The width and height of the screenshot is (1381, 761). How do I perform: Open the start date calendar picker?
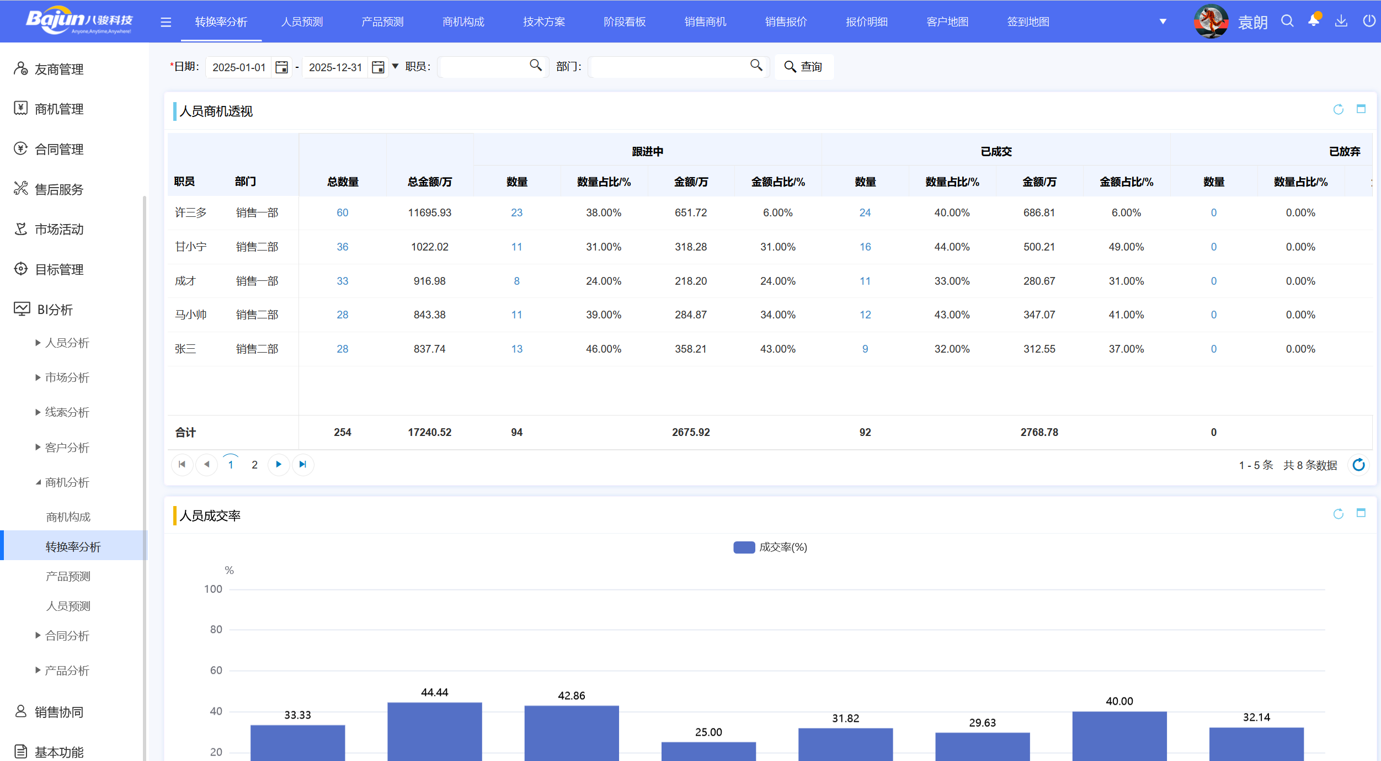click(x=281, y=67)
